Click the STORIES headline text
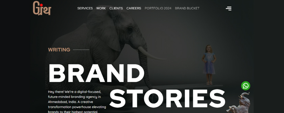The image size is (284, 113). [x=167, y=98]
